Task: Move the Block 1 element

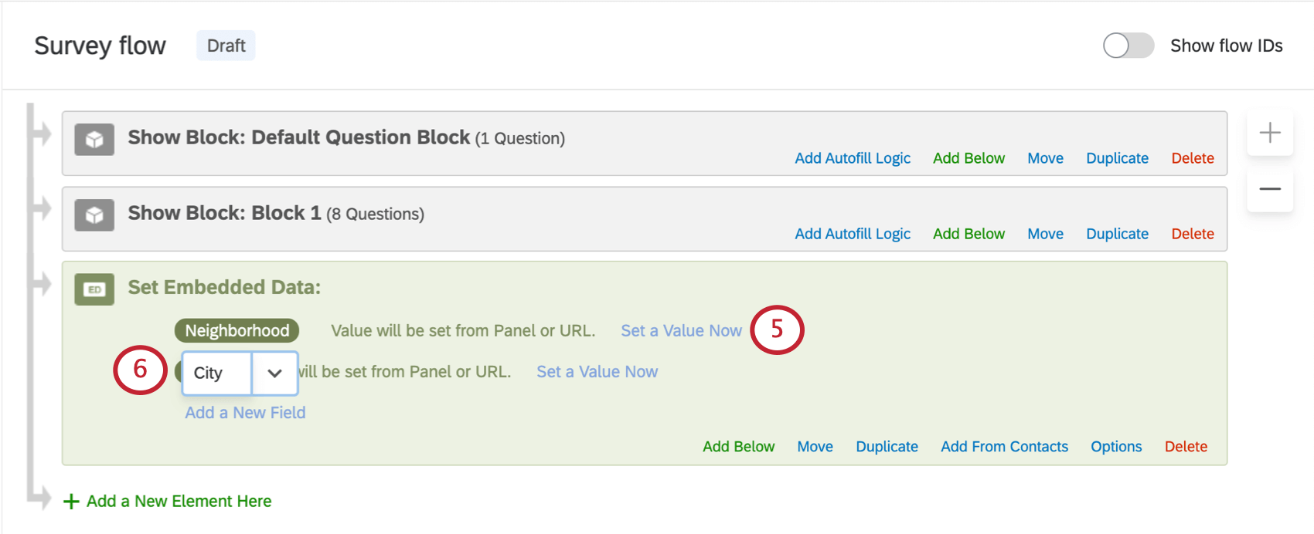Action: (x=1045, y=234)
